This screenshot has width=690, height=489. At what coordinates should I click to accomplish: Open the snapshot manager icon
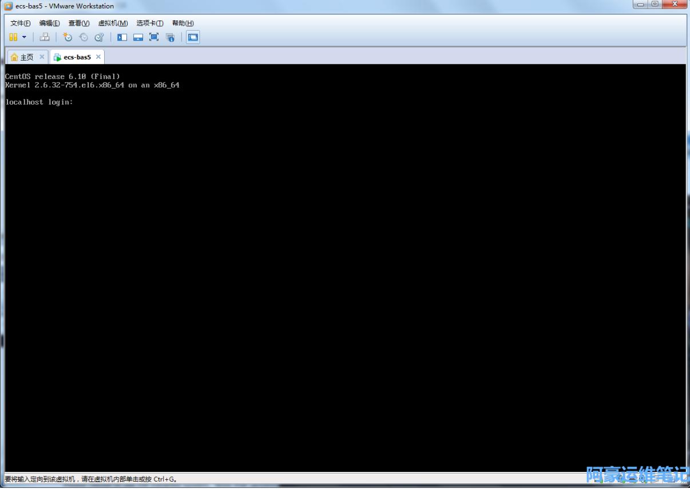click(99, 37)
